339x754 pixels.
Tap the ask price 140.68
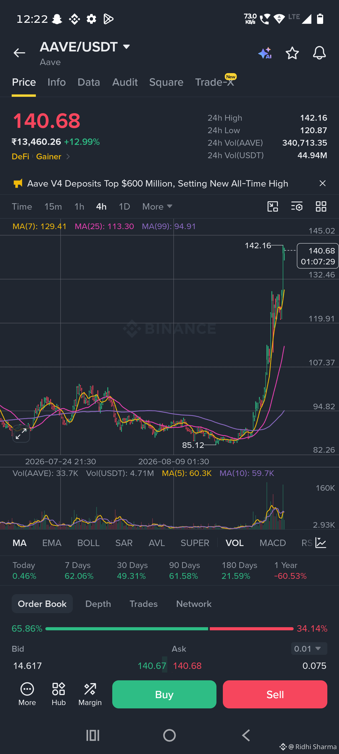coord(187,666)
